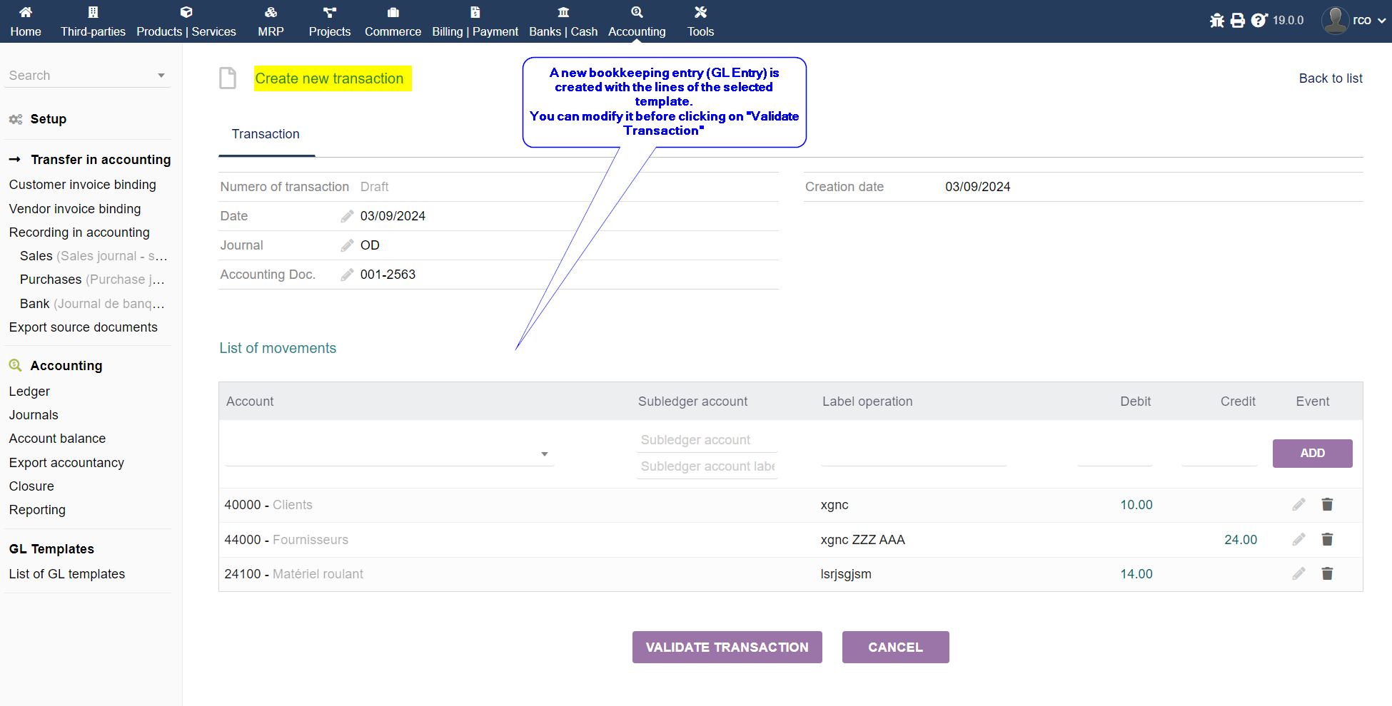Screen dimensions: 1392x706
Task: Click the print icon in top bar
Action: (1238, 21)
